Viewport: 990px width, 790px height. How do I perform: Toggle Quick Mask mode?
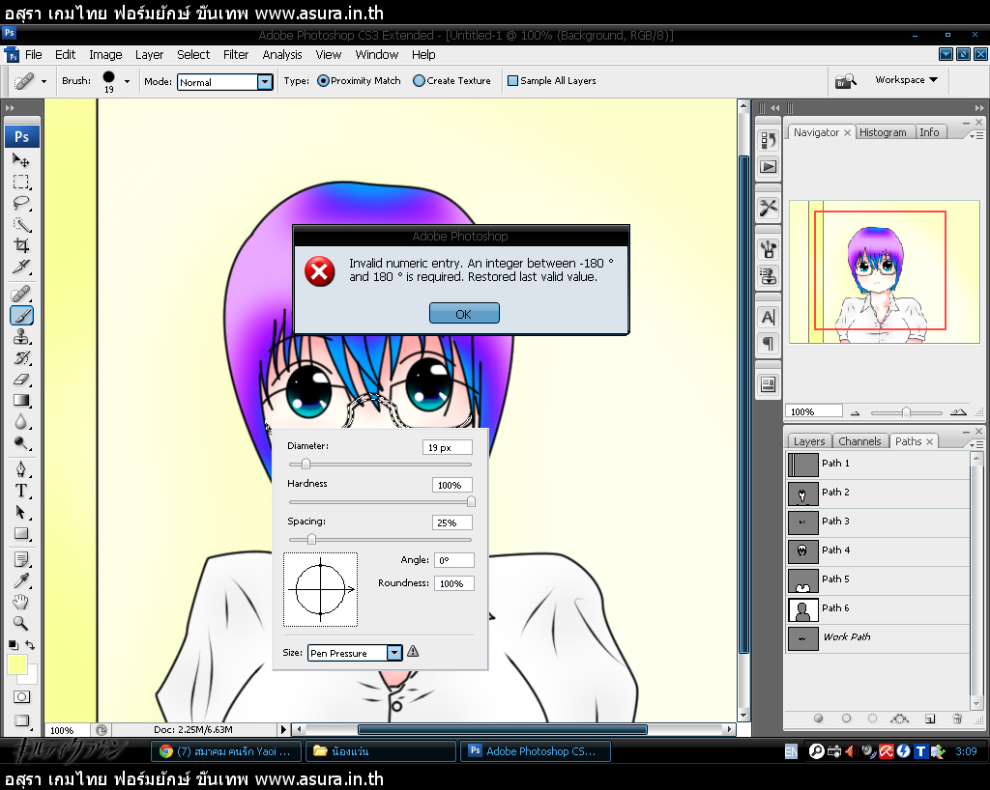tap(21, 696)
